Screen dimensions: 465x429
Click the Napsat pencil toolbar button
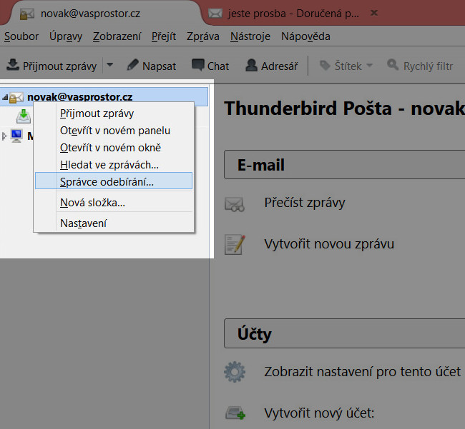click(x=152, y=66)
